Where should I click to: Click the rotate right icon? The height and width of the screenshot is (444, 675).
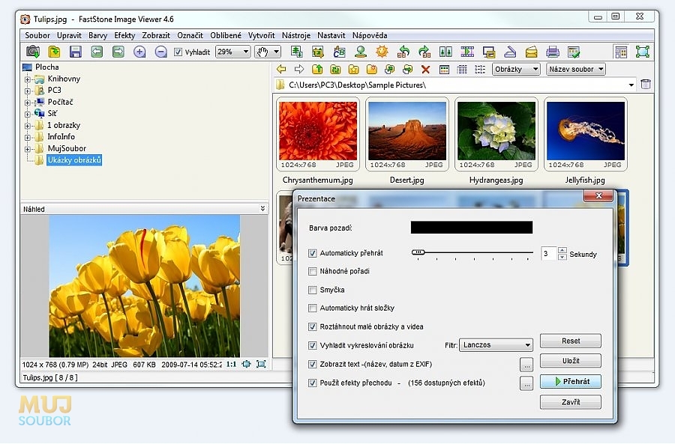[x=424, y=52]
